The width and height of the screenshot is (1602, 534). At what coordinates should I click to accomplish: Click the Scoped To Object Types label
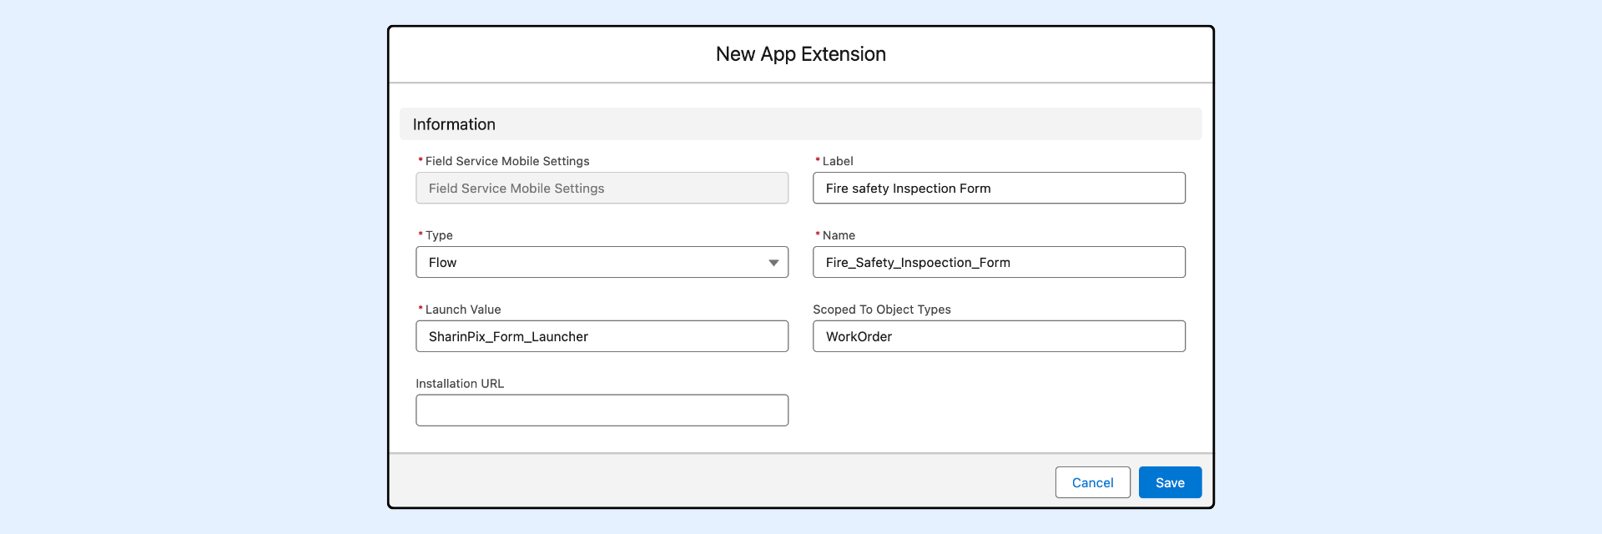[881, 310]
